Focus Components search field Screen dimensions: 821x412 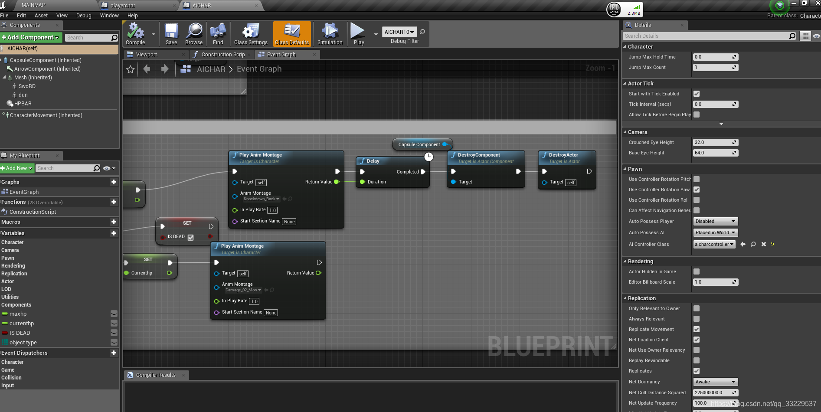click(92, 38)
